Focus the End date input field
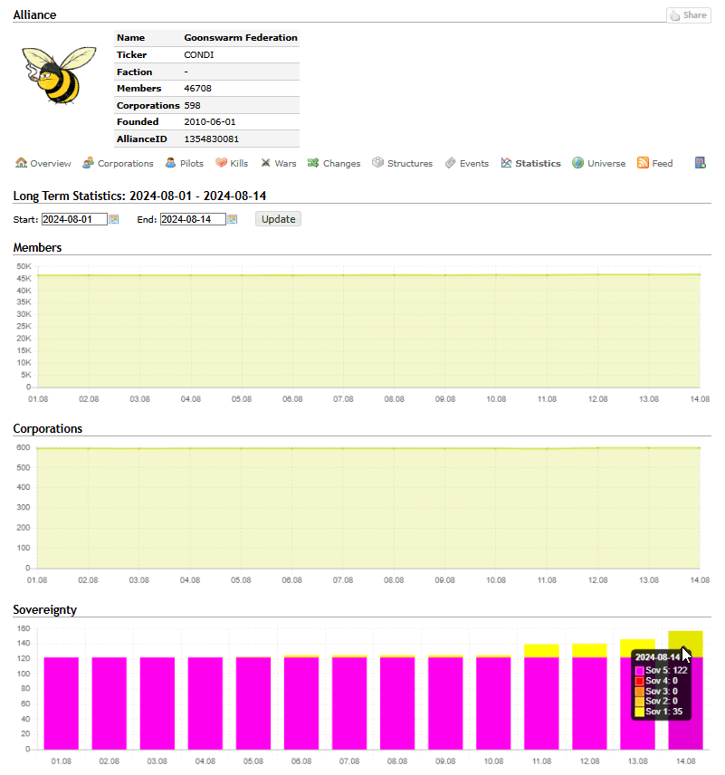Viewport: 725px width, 775px height. [193, 219]
